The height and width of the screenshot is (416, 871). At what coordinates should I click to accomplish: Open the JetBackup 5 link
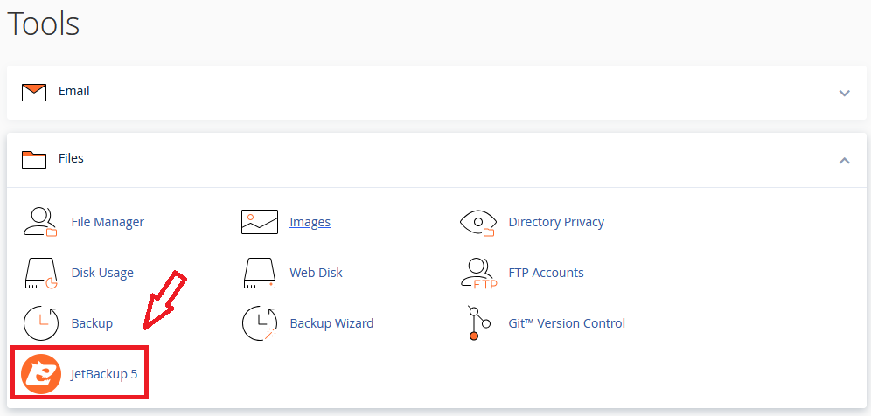[104, 374]
